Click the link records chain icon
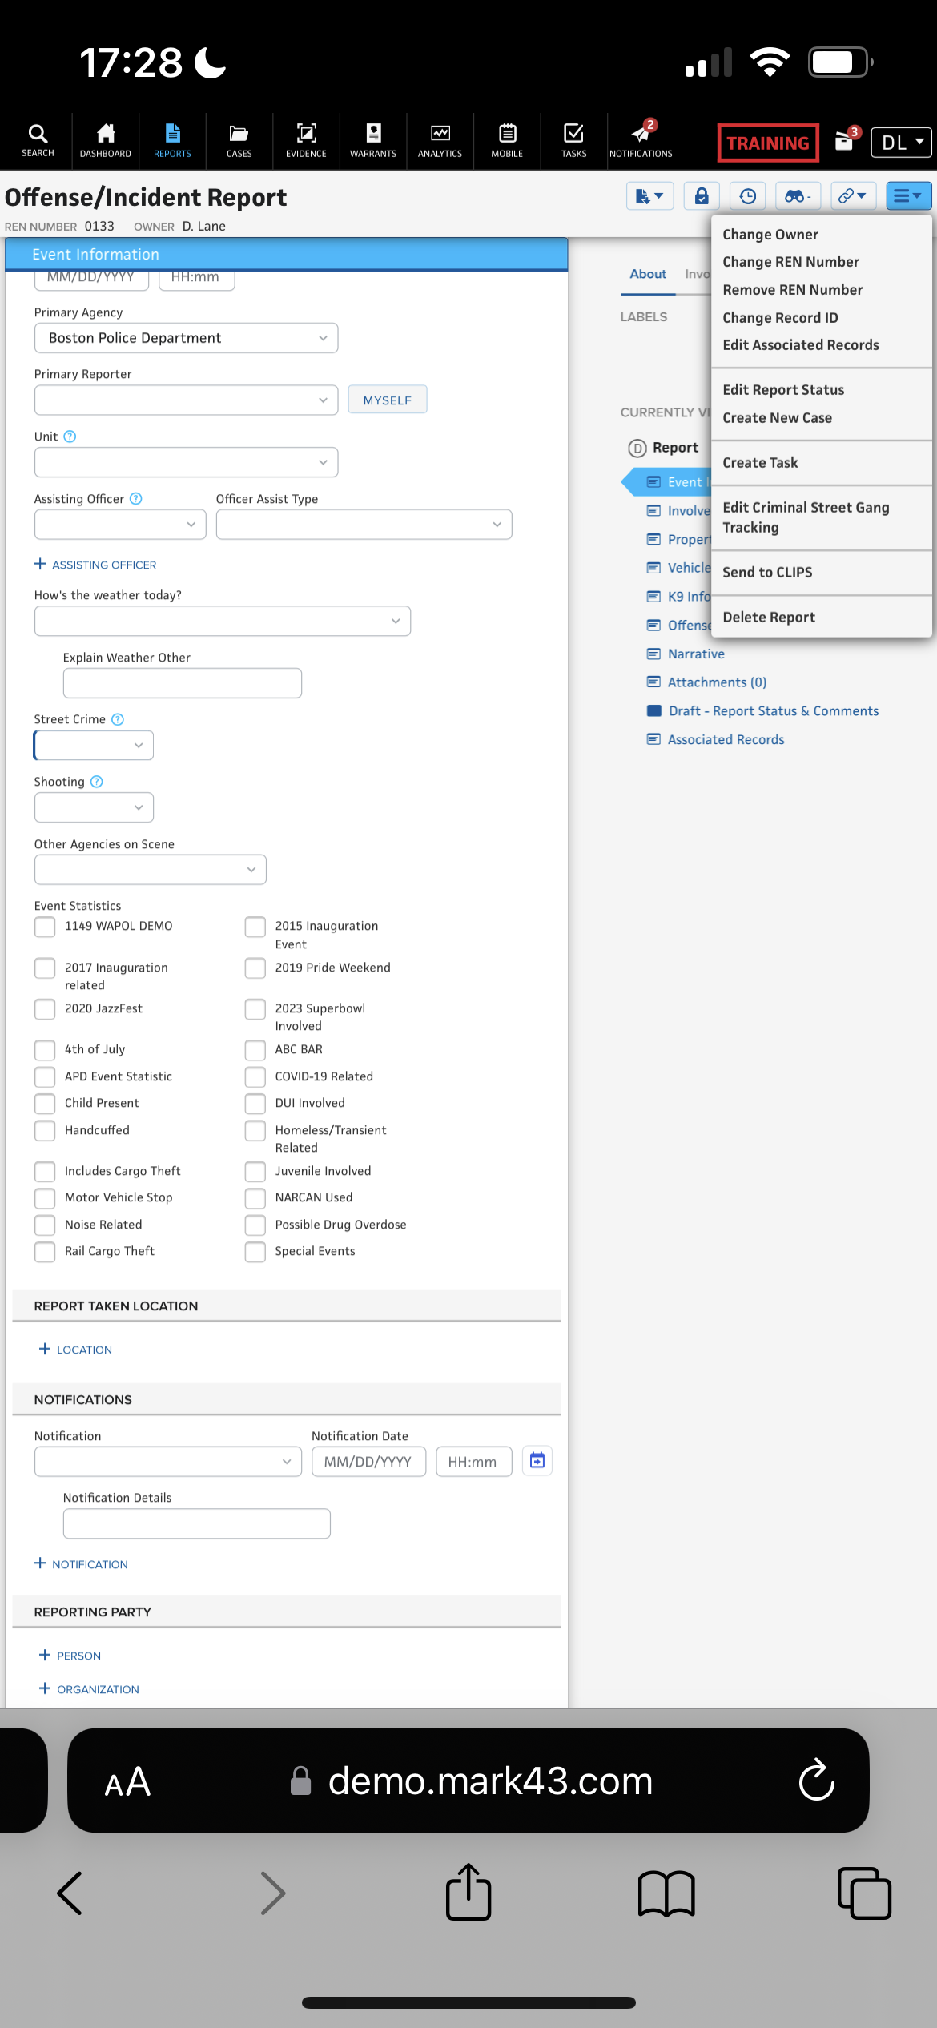Image resolution: width=937 pixels, height=2028 pixels. click(x=853, y=195)
